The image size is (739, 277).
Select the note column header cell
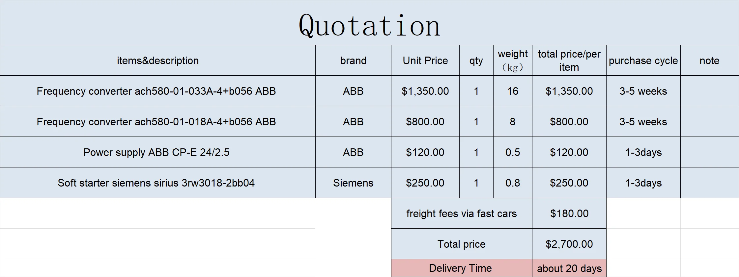point(710,60)
